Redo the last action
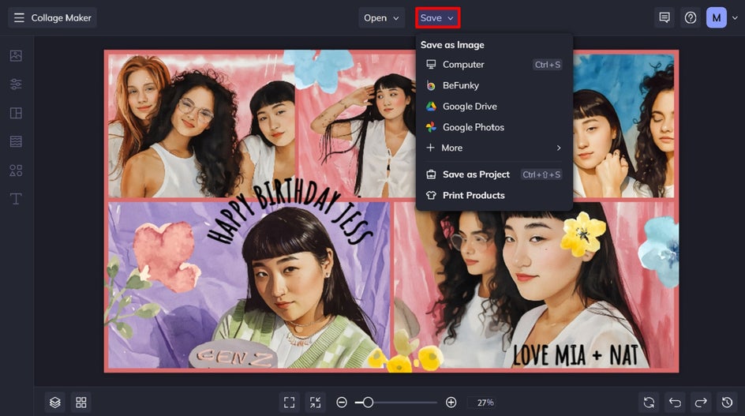This screenshot has width=745, height=416. coord(701,403)
